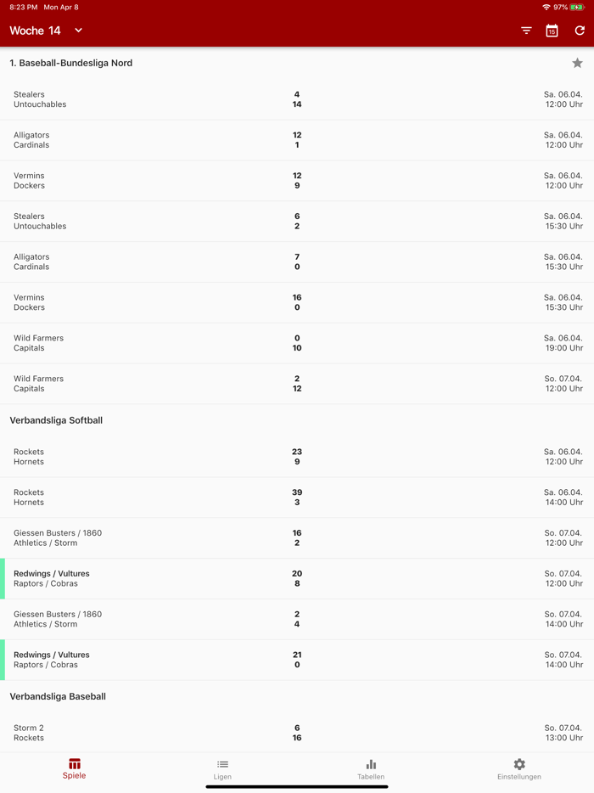
Task: Refresh the game results
Action: click(x=580, y=31)
